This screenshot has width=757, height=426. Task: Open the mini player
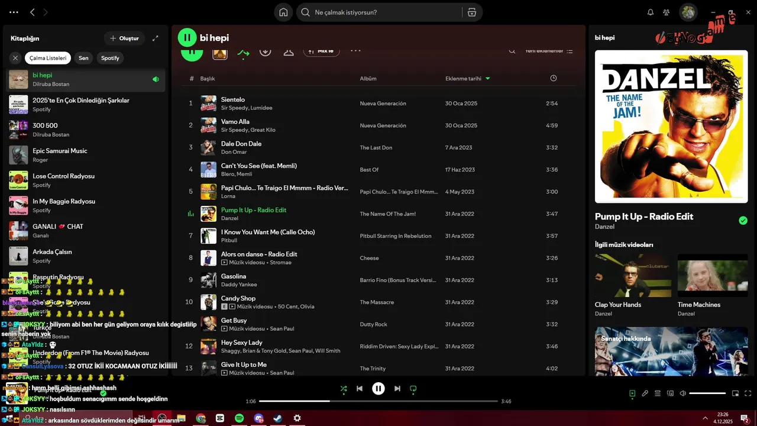(x=735, y=393)
